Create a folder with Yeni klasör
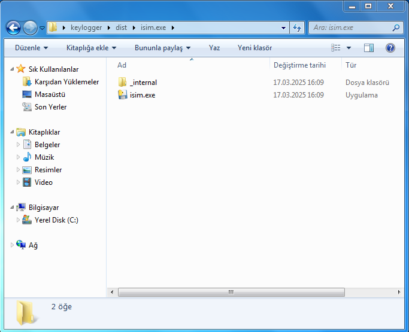This screenshot has width=409, height=332. 255,48
